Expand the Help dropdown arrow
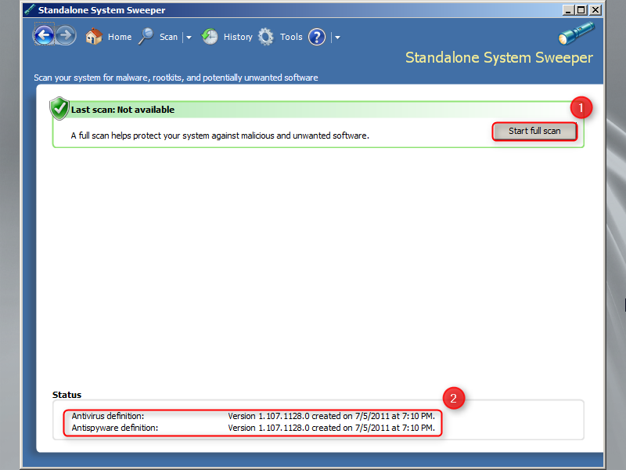The width and height of the screenshot is (626, 470). (336, 37)
